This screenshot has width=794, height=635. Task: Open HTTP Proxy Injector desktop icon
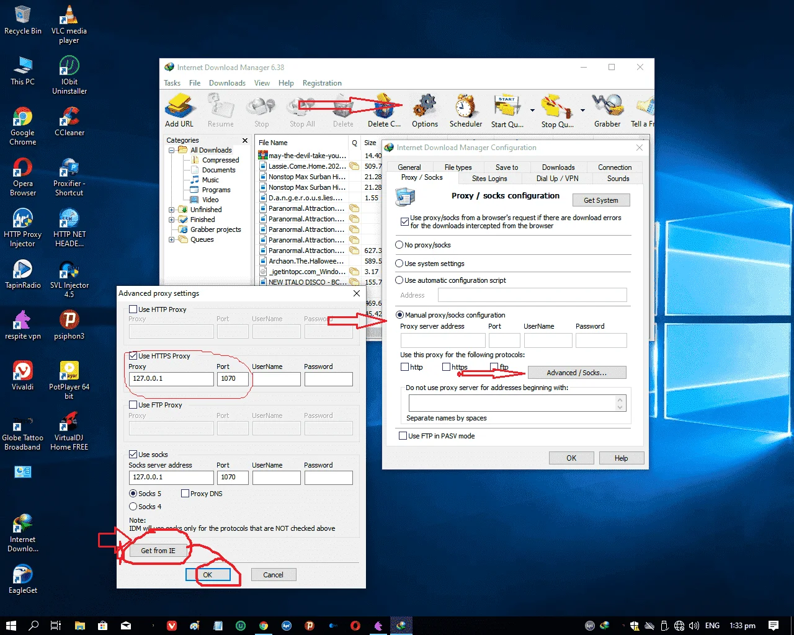23,228
